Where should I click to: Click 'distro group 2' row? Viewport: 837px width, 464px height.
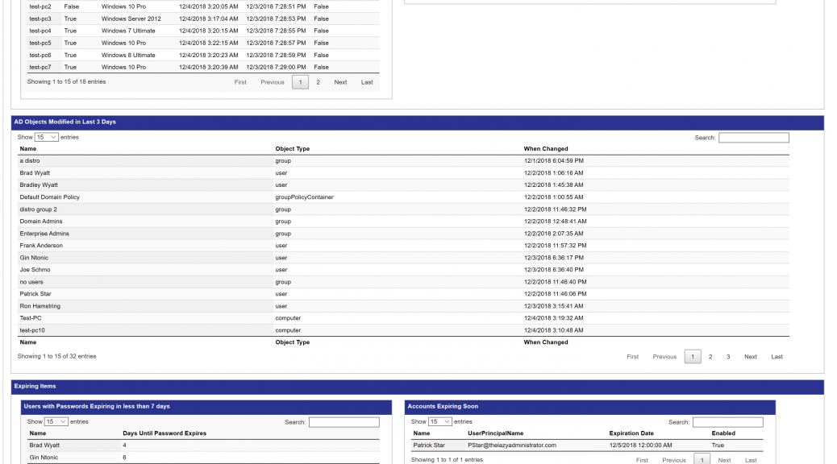[x=403, y=209]
